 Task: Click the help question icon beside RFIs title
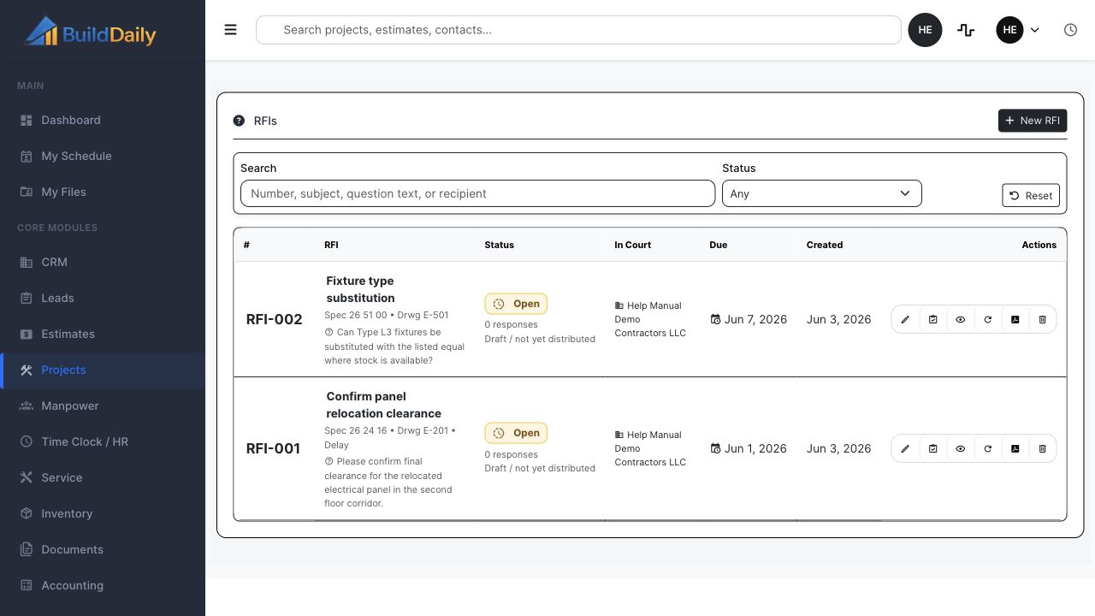click(x=239, y=121)
